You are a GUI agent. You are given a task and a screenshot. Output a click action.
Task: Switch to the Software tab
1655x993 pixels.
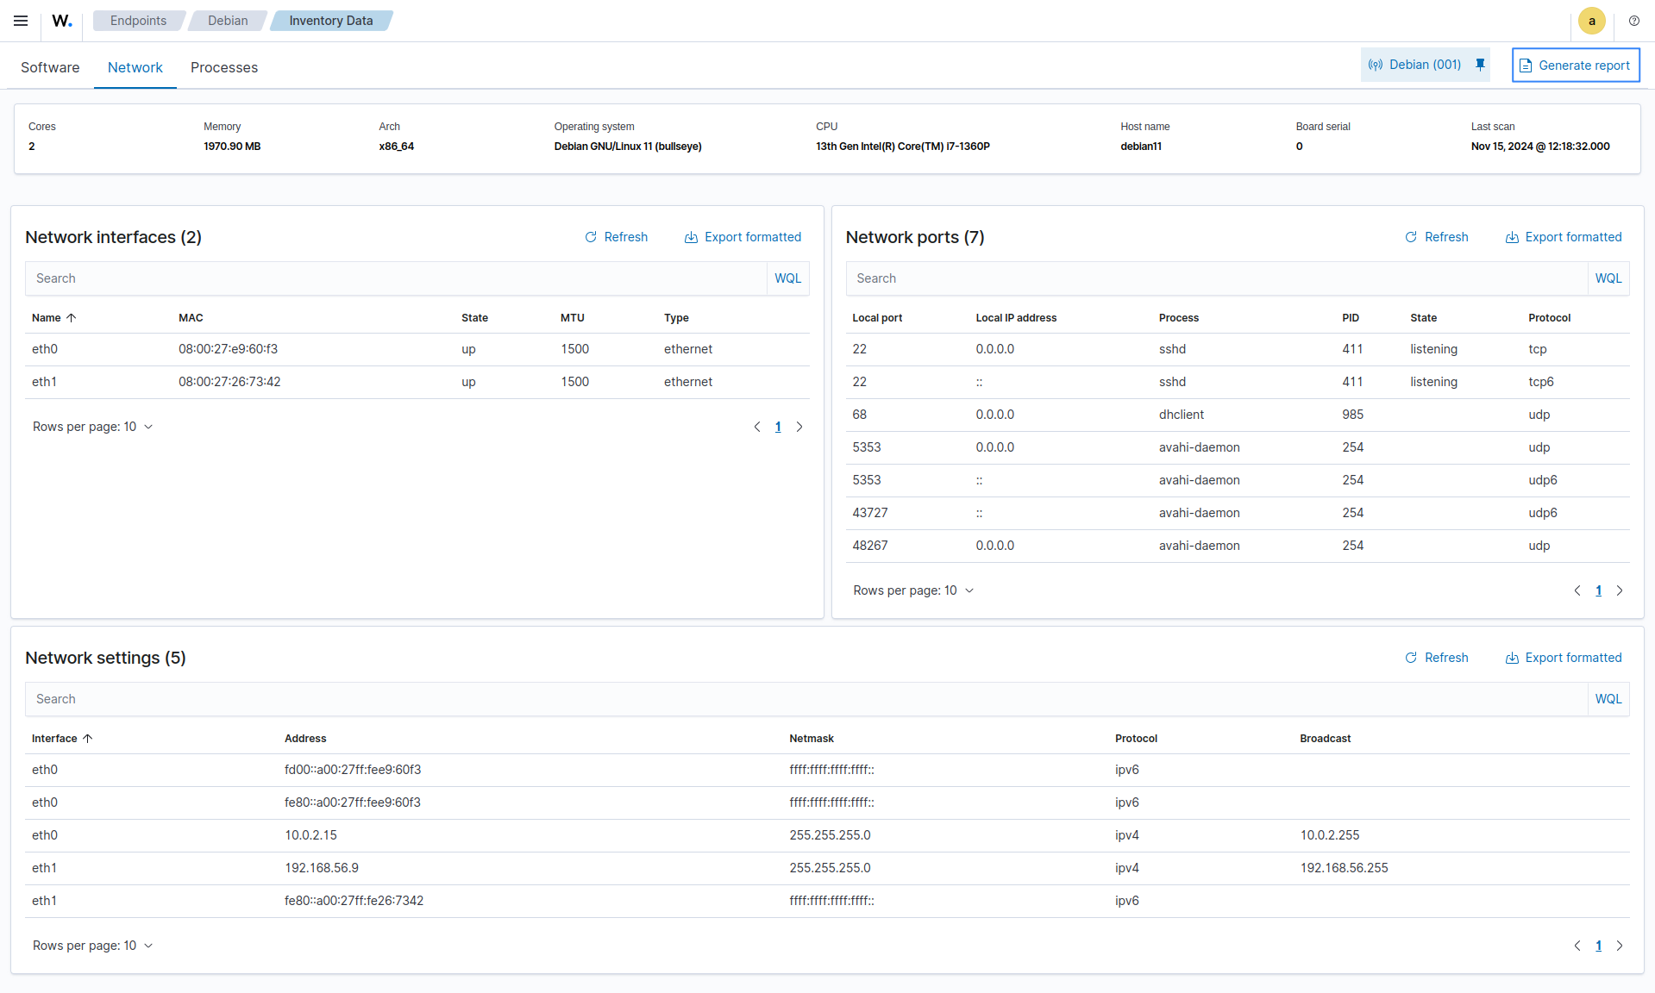pos(50,67)
